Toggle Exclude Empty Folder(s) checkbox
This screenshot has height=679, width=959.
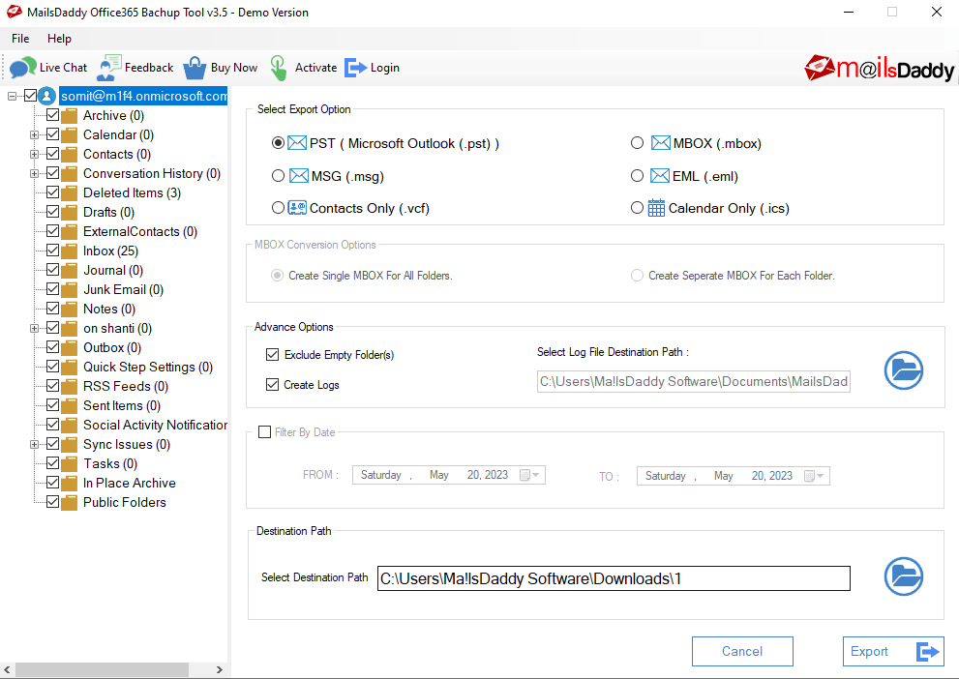tap(272, 354)
